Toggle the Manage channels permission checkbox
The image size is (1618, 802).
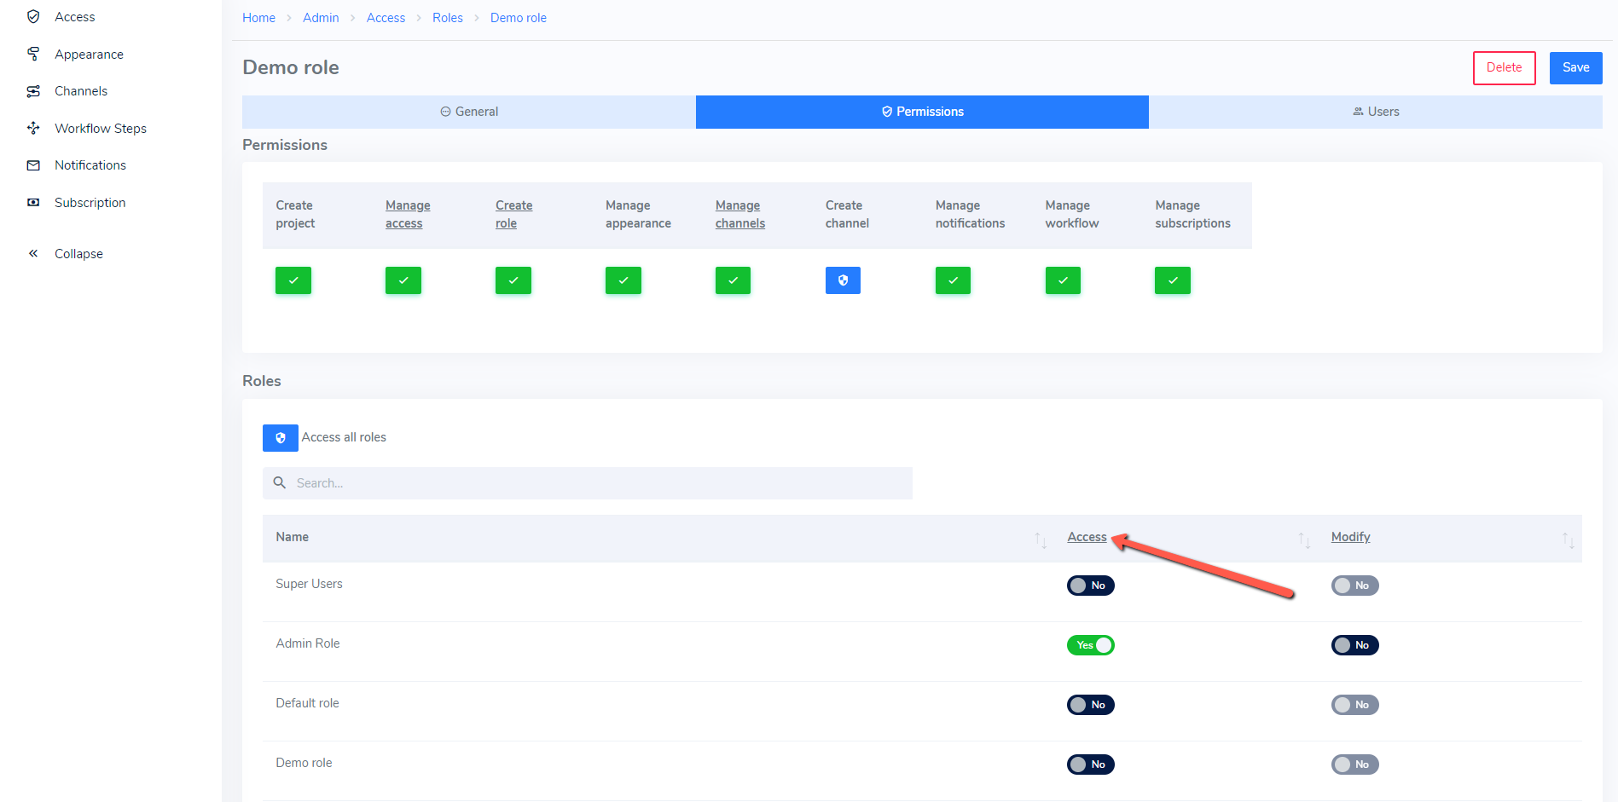tap(733, 280)
